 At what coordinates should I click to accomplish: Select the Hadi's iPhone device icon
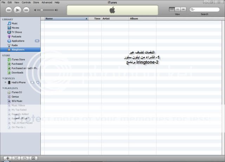9,83
